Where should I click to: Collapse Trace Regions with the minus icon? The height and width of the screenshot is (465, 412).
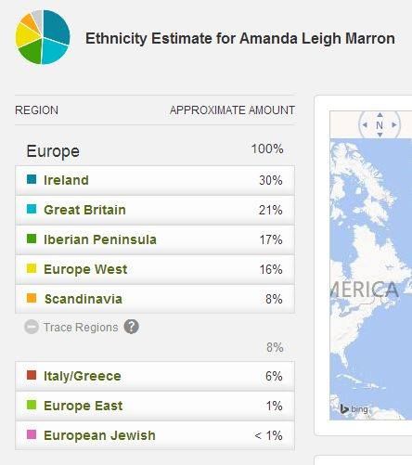32,327
